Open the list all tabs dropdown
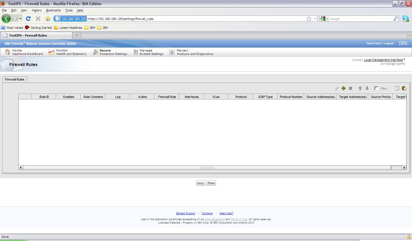This screenshot has width=412, height=241. (x=409, y=35)
